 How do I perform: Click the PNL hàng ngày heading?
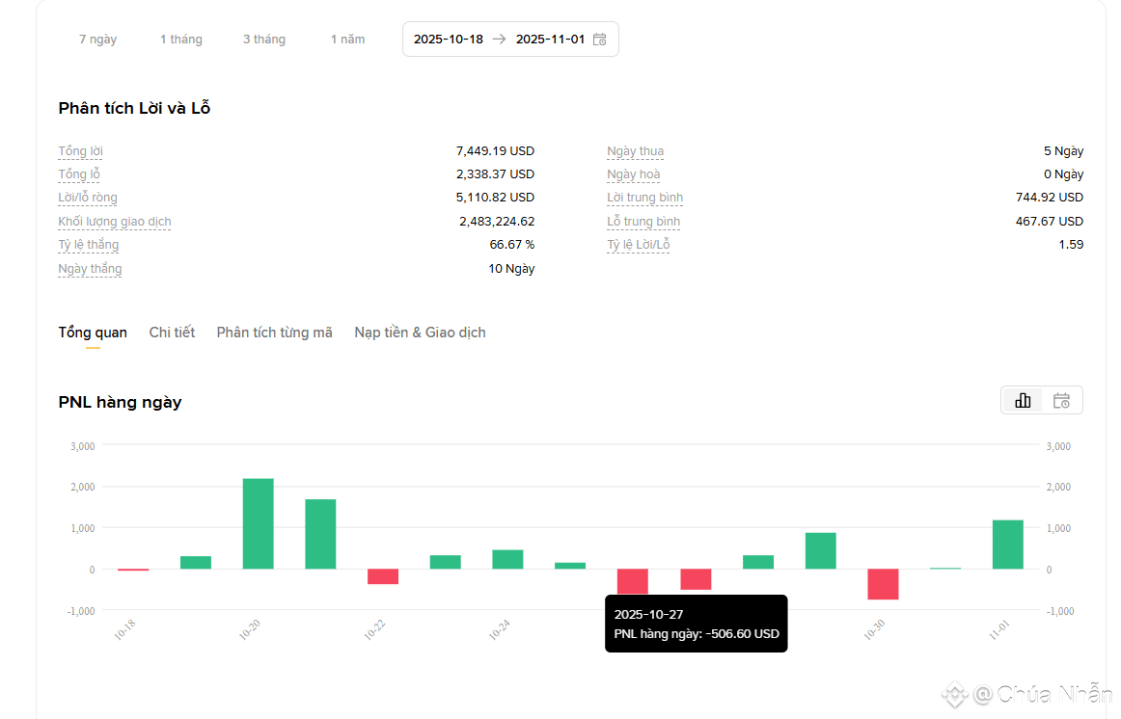coord(120,402)
